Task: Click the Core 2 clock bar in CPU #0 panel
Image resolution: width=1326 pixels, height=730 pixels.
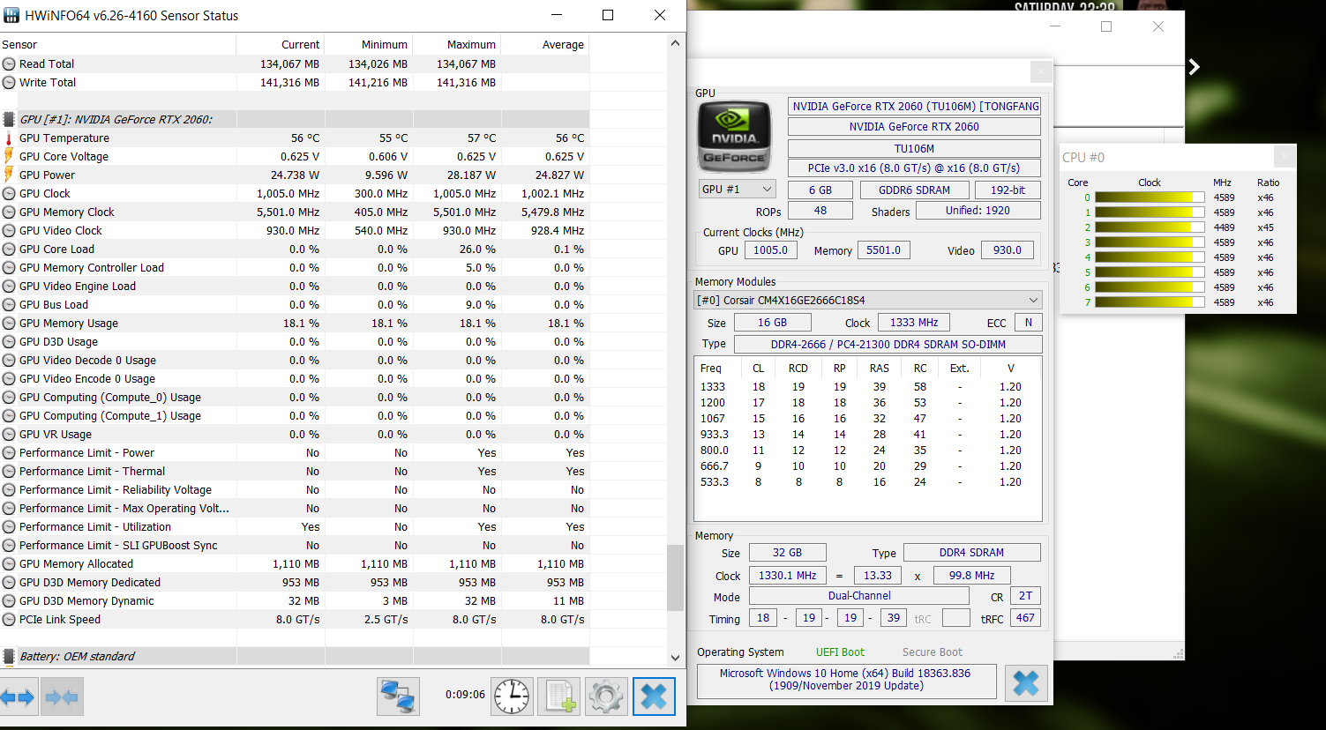Action: (x=1150, y=227)
